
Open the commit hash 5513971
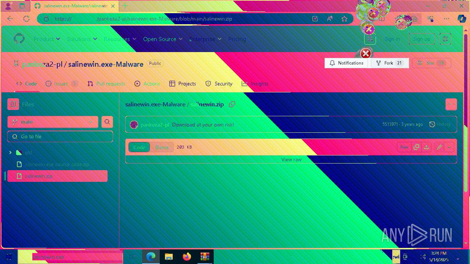click(x=390, y=124)
